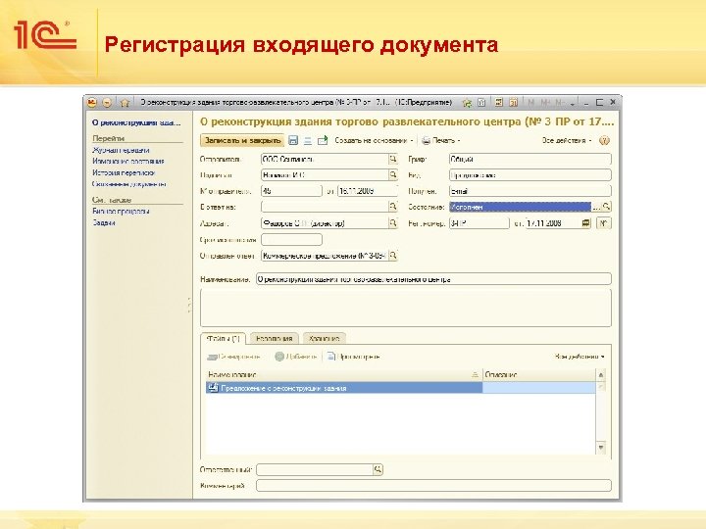The height and width of the screenshot is (529, 706).
Task: Click Записать и закрыть button
Action: [x=242, y=140]
